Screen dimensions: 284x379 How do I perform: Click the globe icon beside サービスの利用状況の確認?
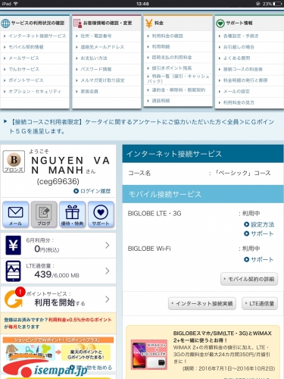[x=5, y=23]
